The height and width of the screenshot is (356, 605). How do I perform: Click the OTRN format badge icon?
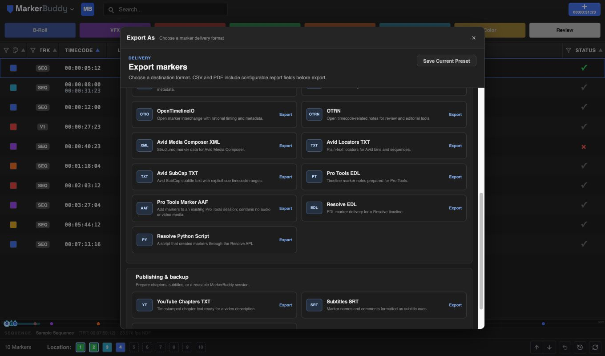point(314,114)
